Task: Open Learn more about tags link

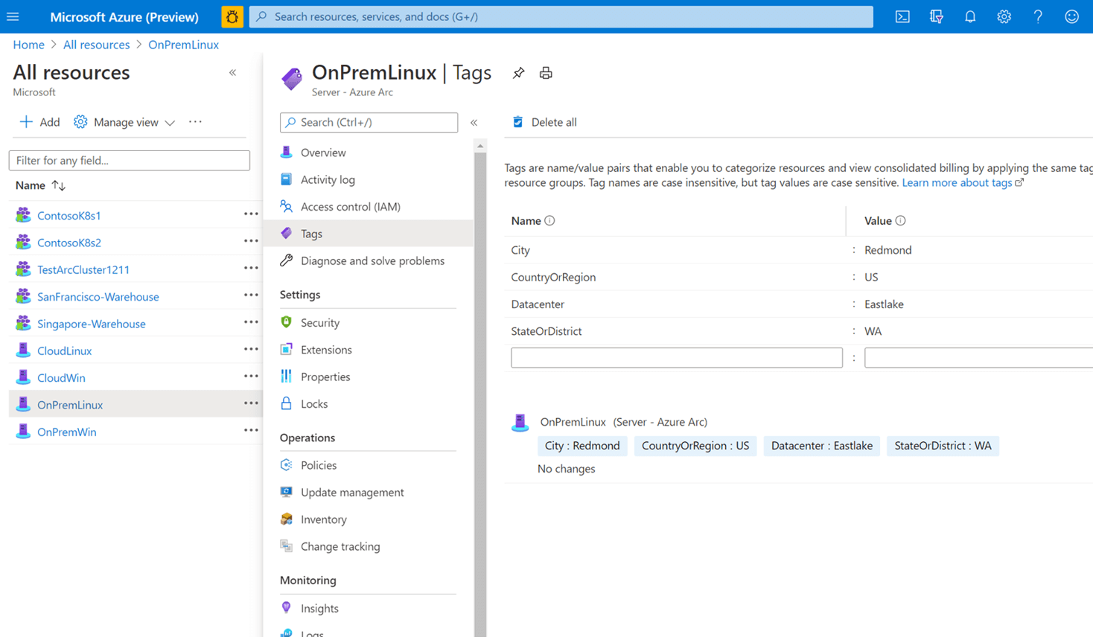Action: pos(957,182)
